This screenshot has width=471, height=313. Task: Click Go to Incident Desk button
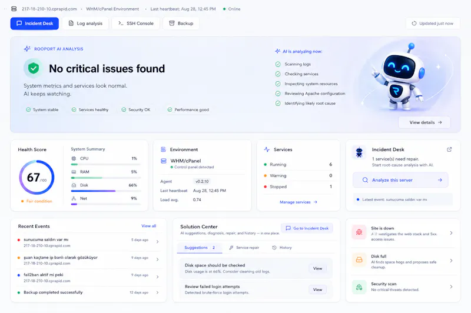click(307, 228)
